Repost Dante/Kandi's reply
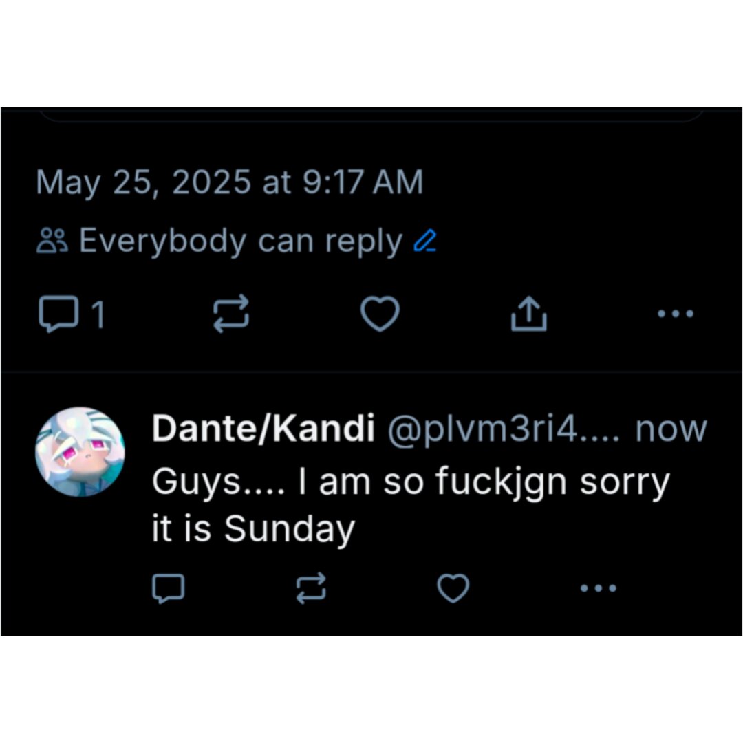 tap(311, 588)
